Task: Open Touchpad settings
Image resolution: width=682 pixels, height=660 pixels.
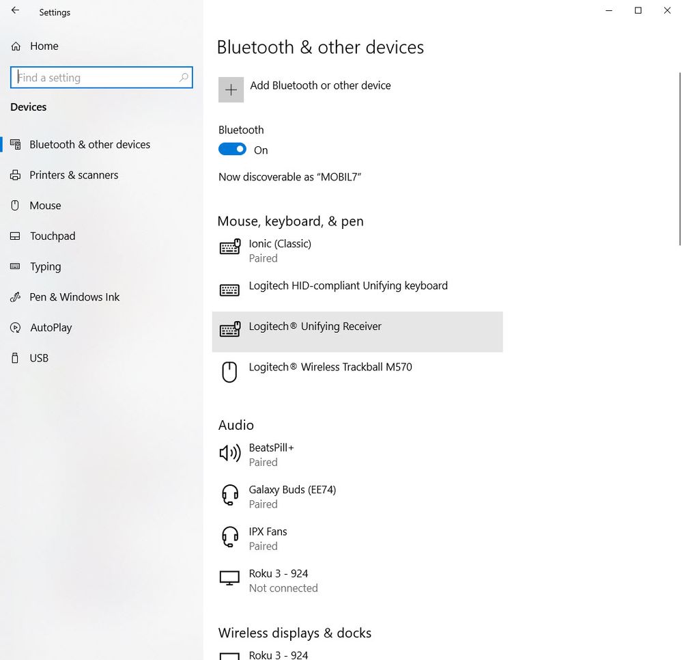Action: click(101, 236)
